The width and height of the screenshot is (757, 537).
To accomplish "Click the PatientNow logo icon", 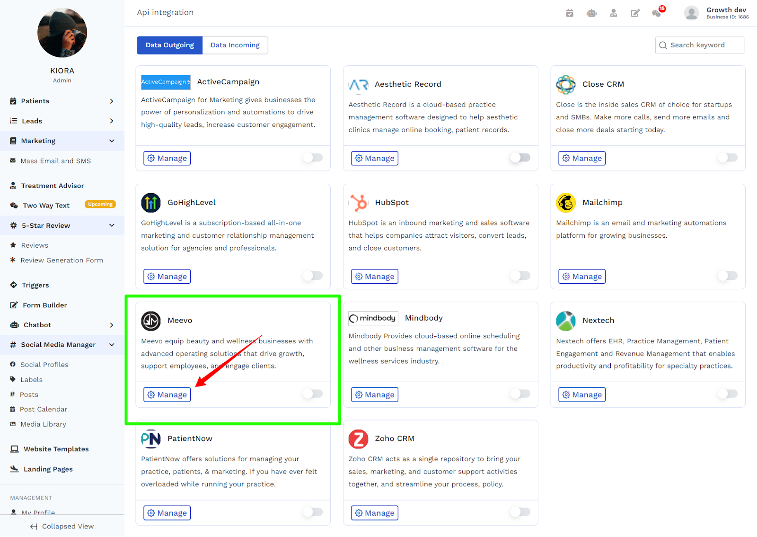I will [151, 439].
